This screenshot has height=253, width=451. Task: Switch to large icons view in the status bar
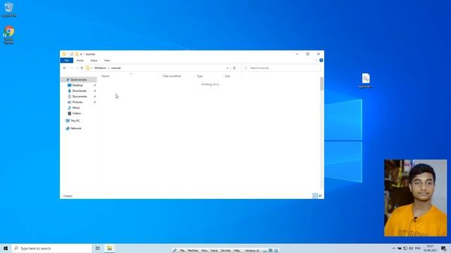(x=320, y=195)
